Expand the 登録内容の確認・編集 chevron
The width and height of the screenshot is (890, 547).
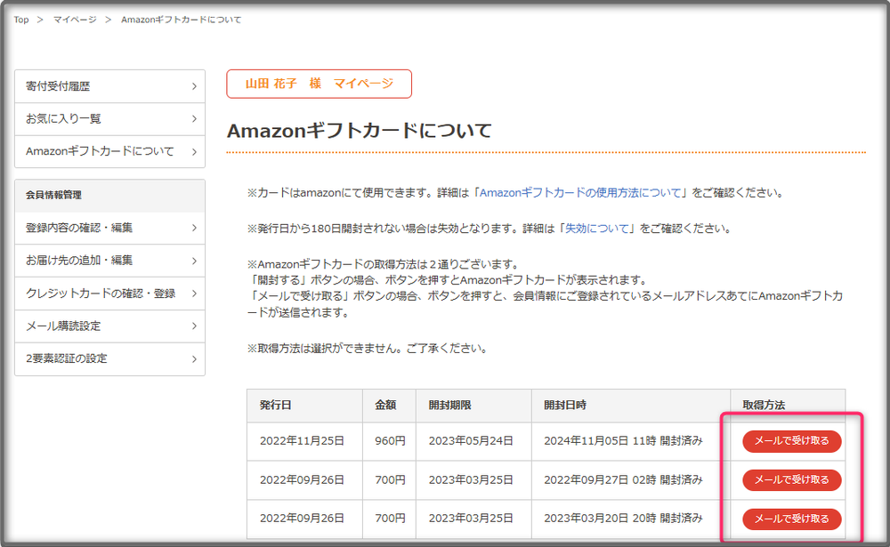point(194,229)
